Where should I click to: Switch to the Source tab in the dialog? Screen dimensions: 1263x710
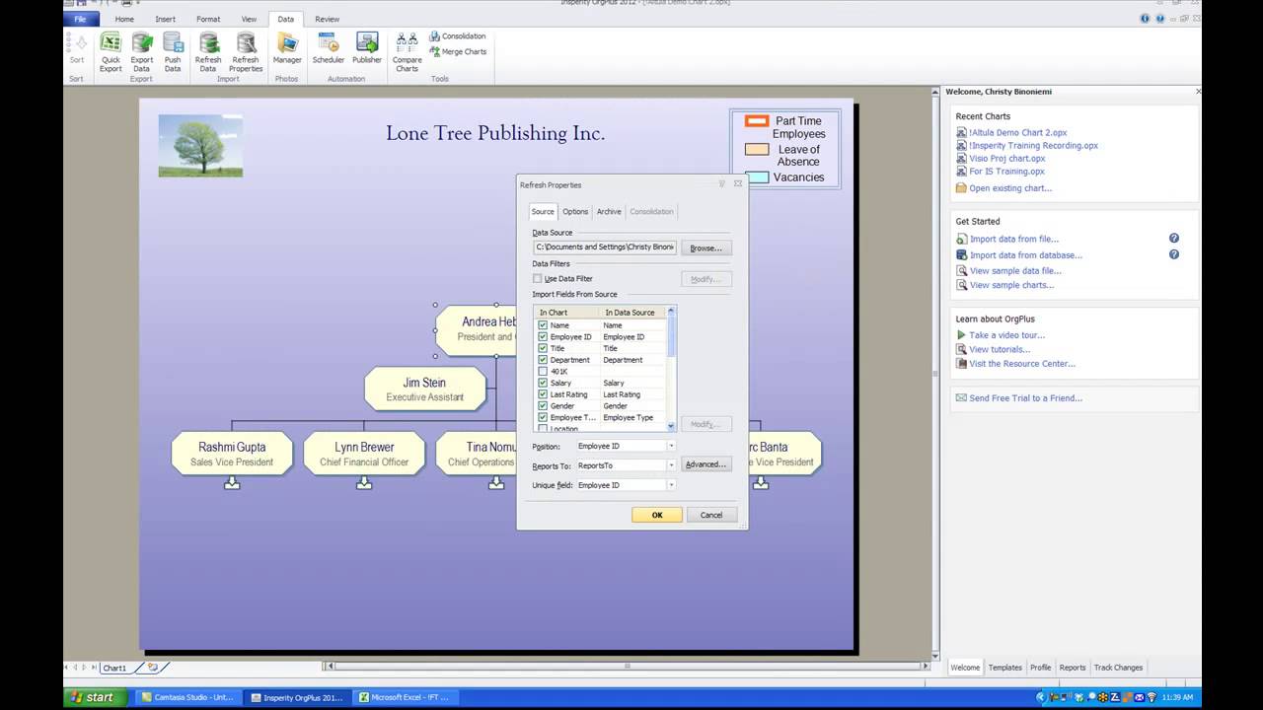(543, 211)
